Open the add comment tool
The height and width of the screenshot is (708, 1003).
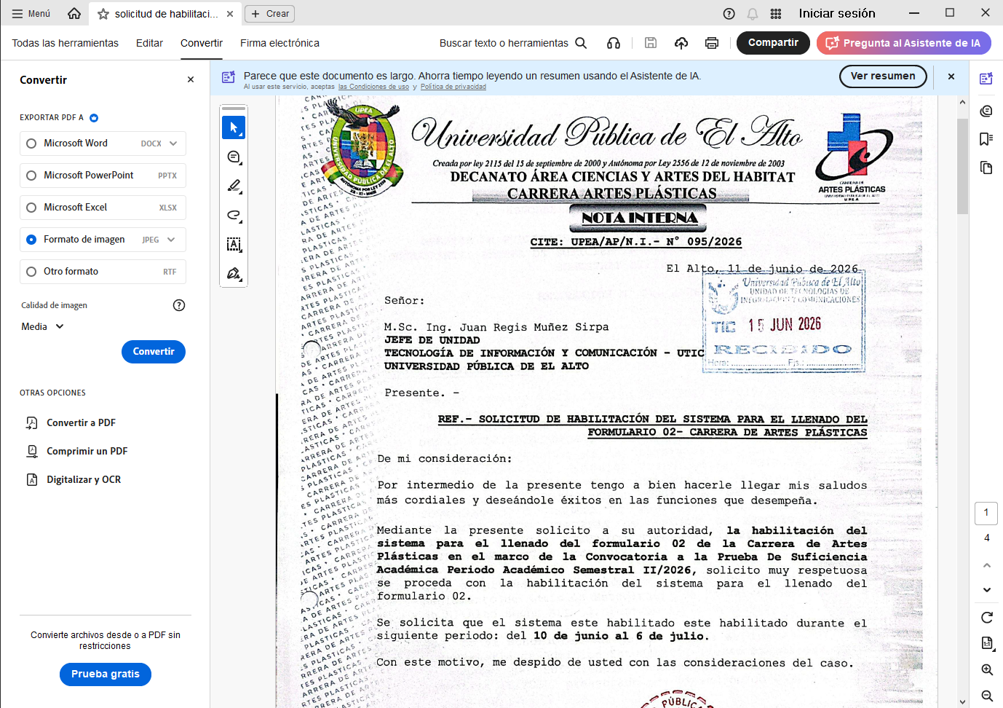234,157
